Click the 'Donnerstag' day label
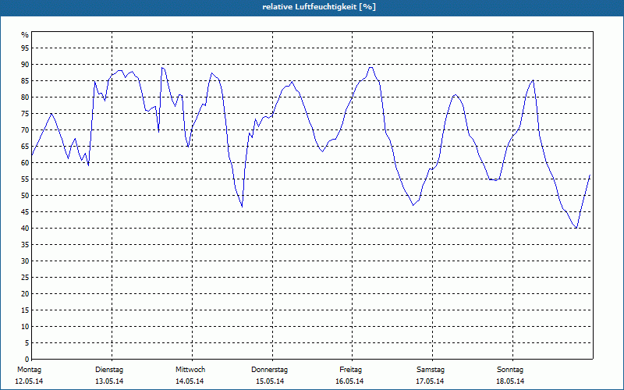This screenshot has width=624, height=390. pyautogui.click(x=269, y=370)
